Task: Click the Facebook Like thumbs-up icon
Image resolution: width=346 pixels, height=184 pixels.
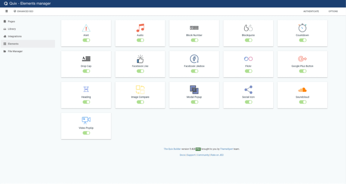Action: 140,59
